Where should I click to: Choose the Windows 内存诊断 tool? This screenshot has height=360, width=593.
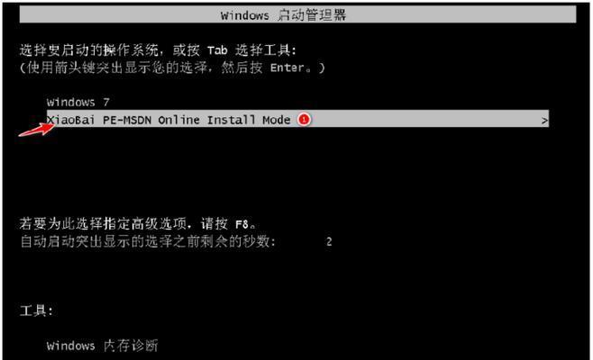click(x=103, y=346)
